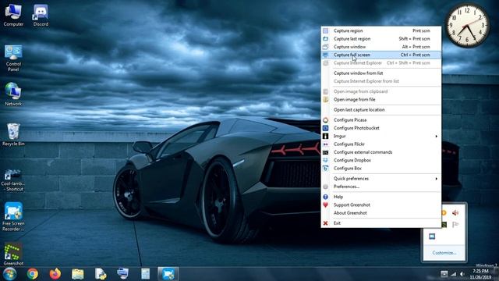The image size is (499, 281).
Task: Click red speaker icon in tray popup
Action: coord(455,213)
